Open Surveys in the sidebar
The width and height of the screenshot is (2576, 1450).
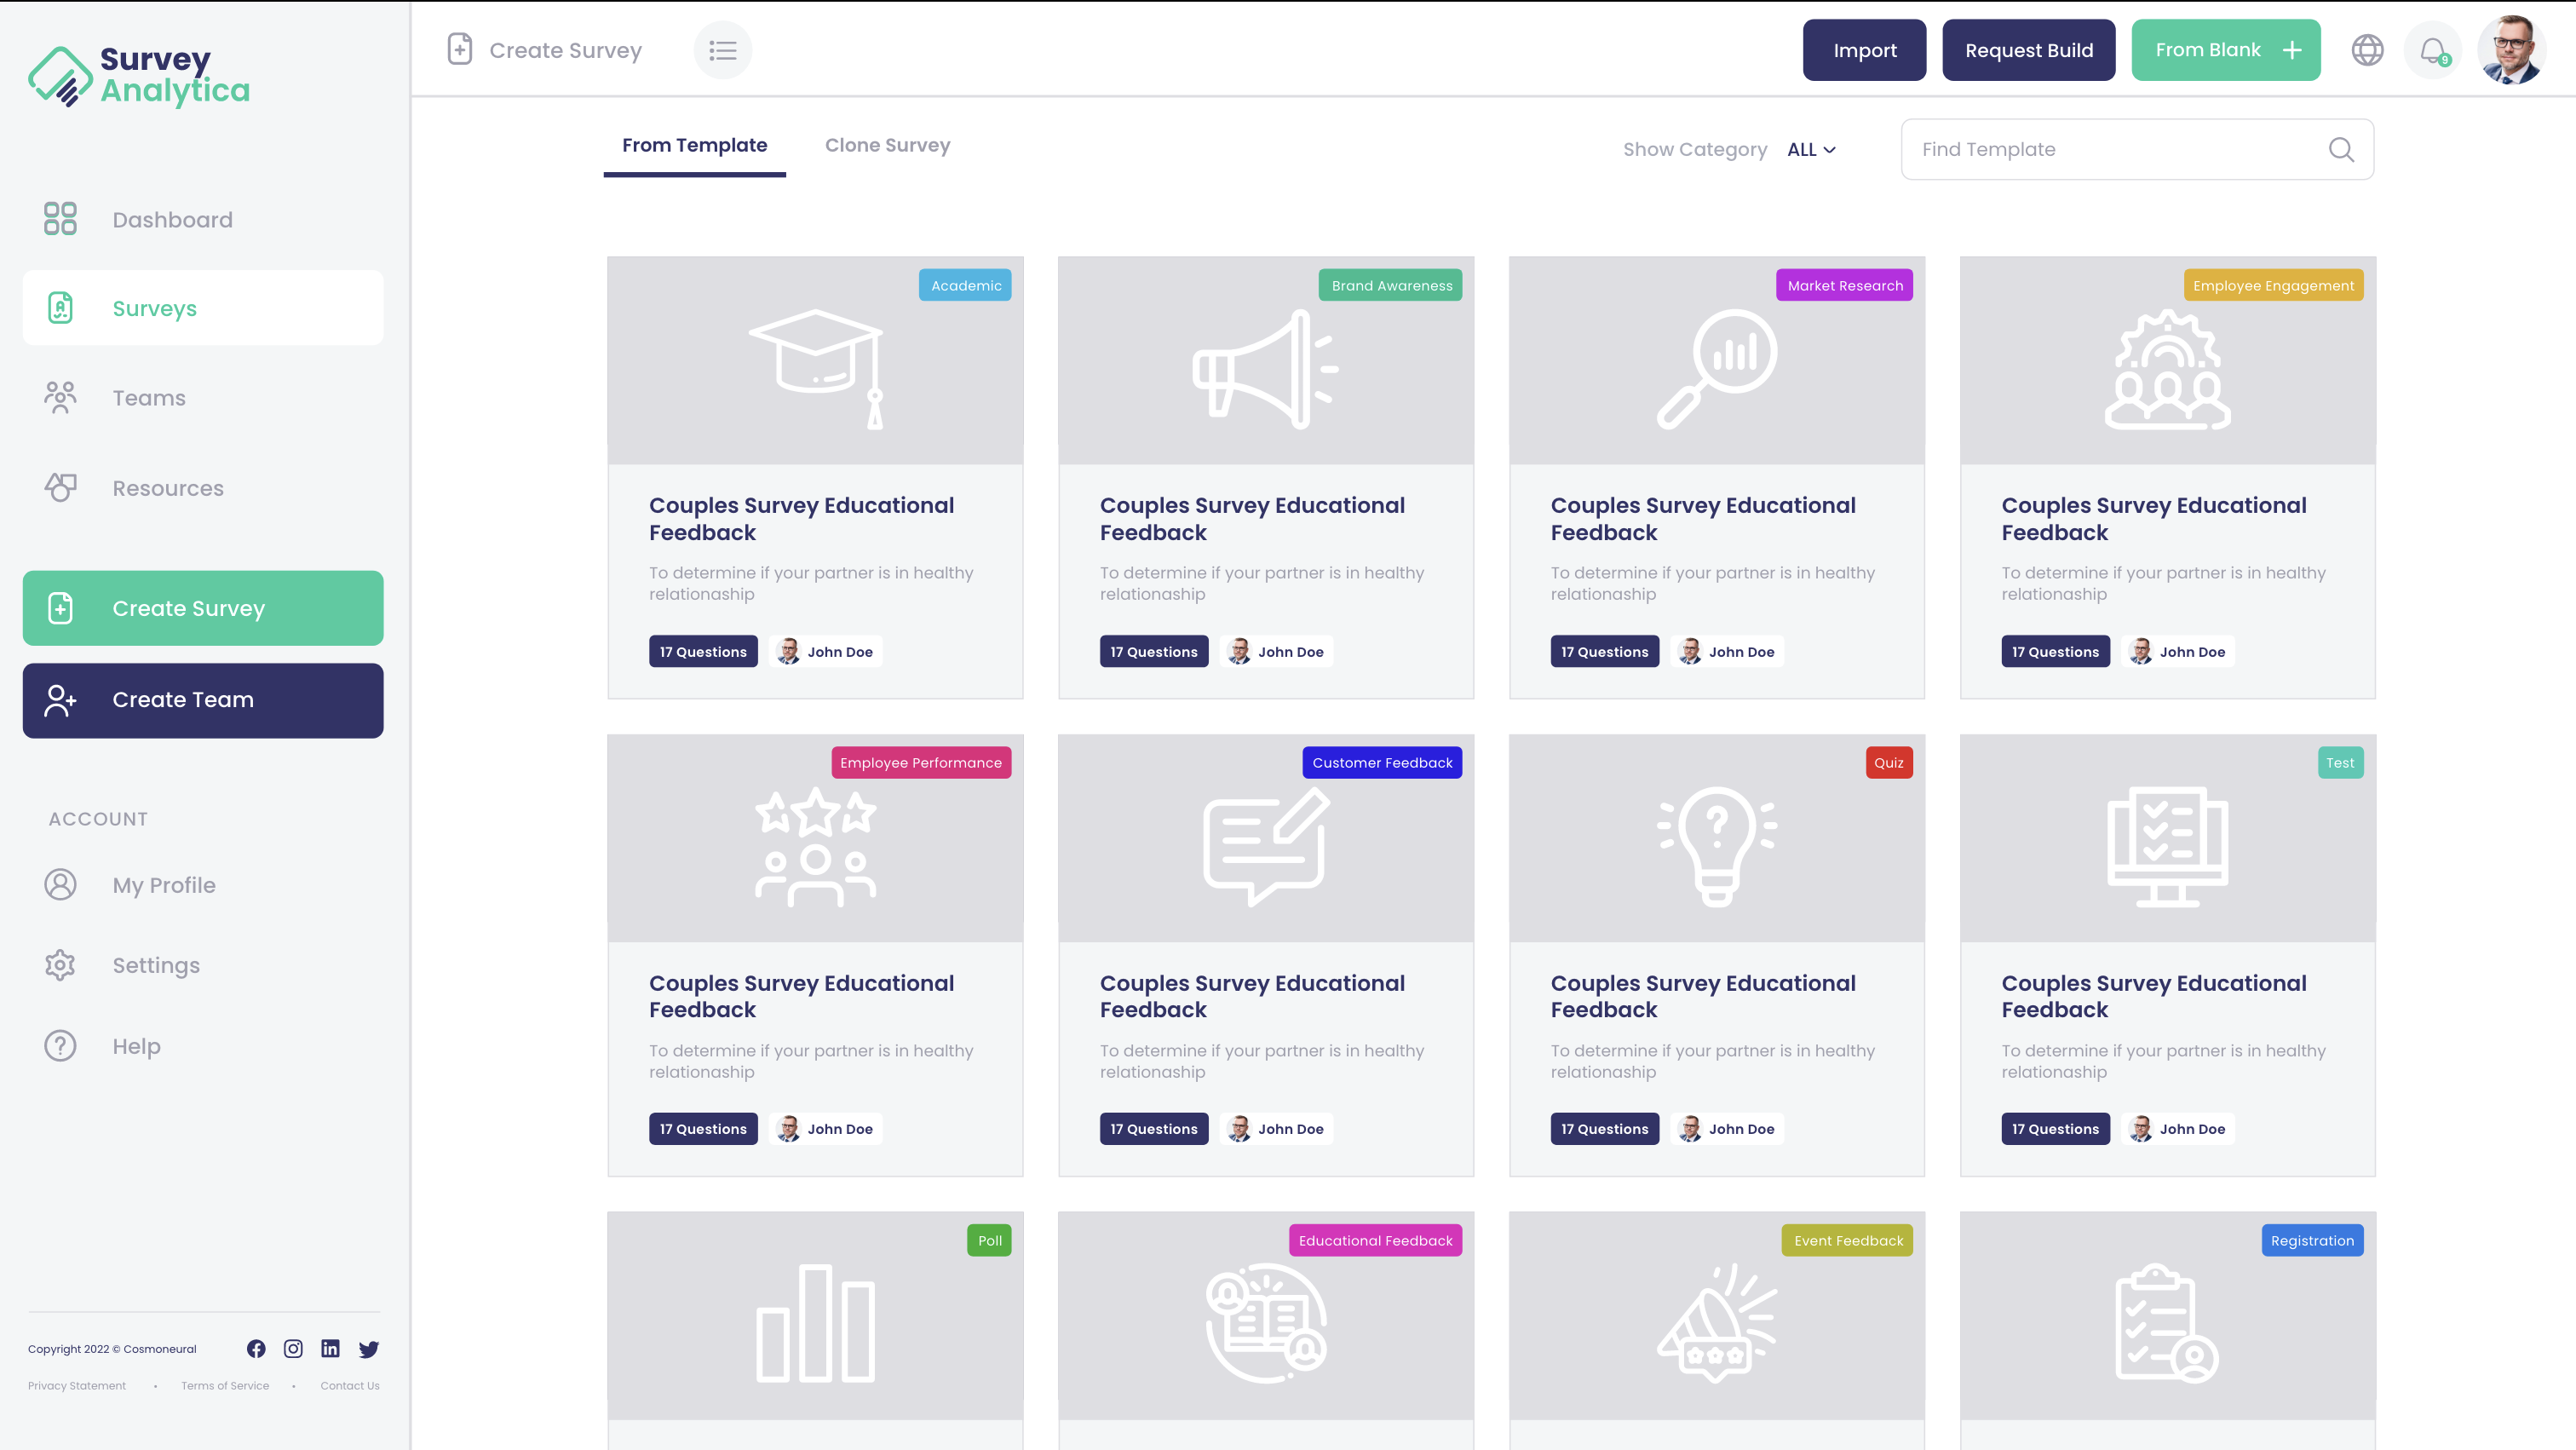pos(203,308)
